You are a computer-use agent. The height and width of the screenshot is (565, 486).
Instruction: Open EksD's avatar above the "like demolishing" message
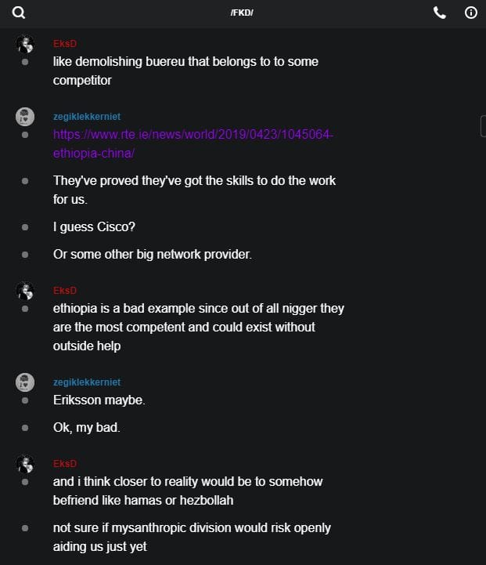25,43
